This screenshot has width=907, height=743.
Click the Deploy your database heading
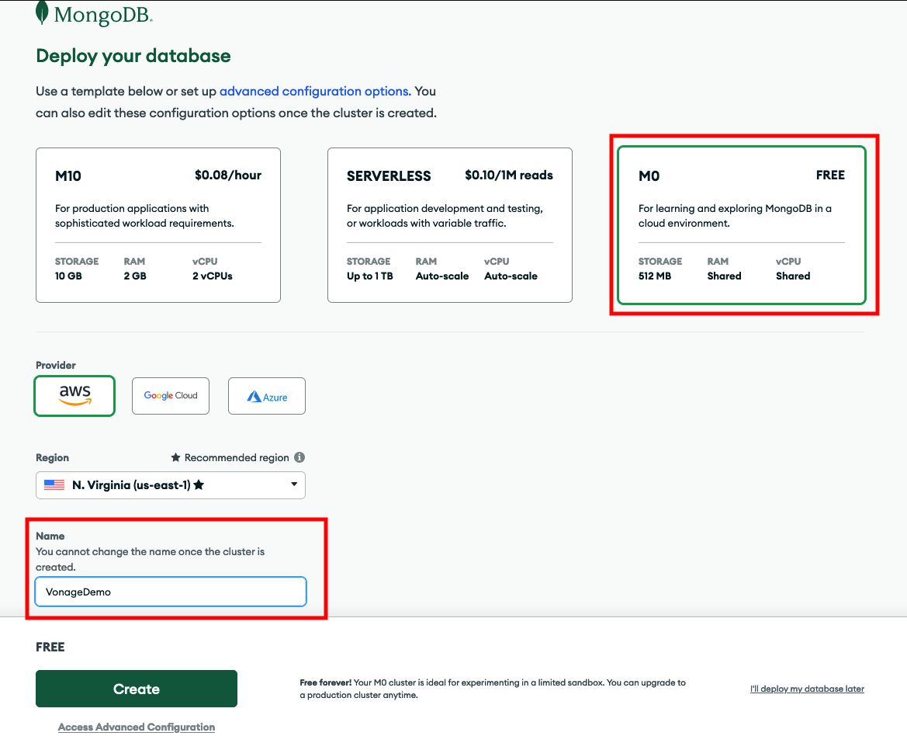pyautogui.click(x=133, y=56)
